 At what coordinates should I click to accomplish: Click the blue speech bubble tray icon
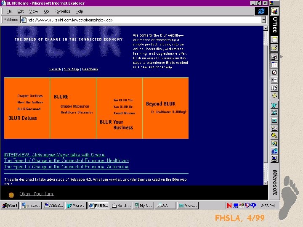coord(253,206)
